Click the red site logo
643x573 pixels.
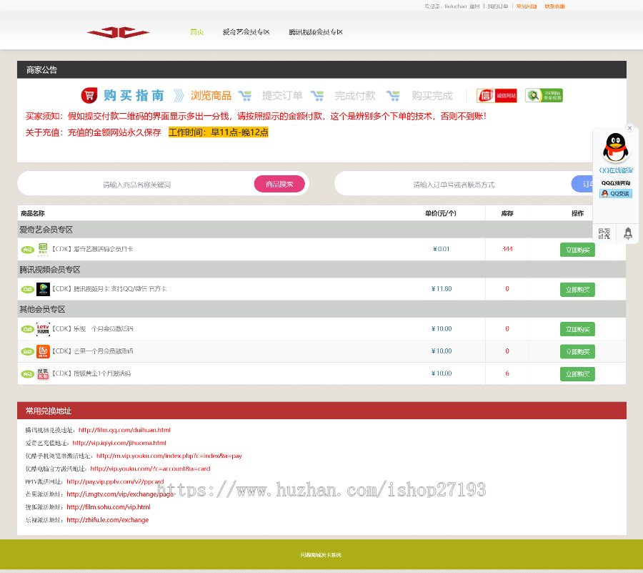[119, 32]
